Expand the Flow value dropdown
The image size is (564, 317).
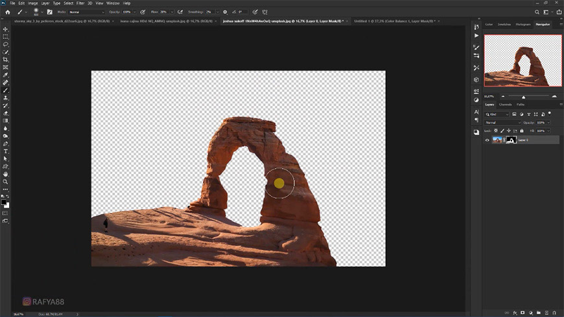click(172, 12)
